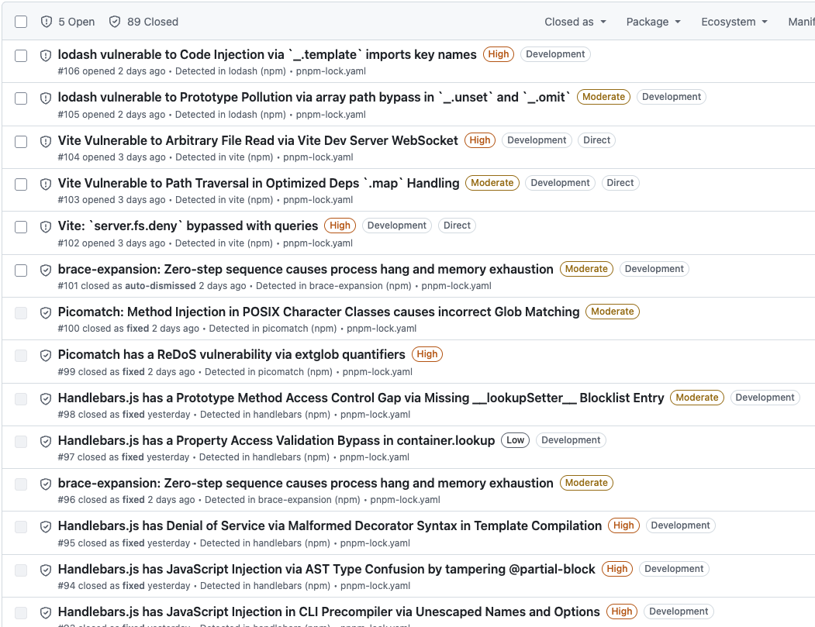This screenshot has height=627, width=815.
Task: Click the check icon next to '89 Closed'
Action: (116, 22)
